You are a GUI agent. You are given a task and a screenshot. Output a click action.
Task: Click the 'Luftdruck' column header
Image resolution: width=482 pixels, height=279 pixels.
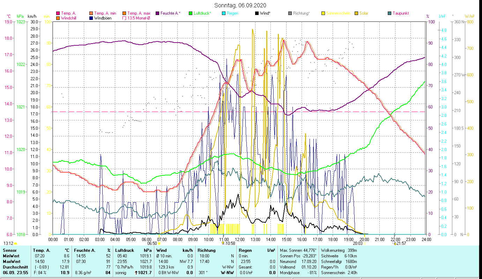coord(125,250)
